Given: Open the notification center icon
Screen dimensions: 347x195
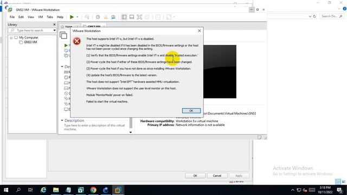Looking at the screenshot, I should [340, 190].
